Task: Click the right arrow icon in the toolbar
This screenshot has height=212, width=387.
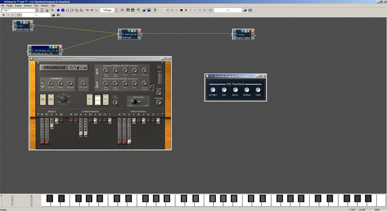Action: (92, 10)
